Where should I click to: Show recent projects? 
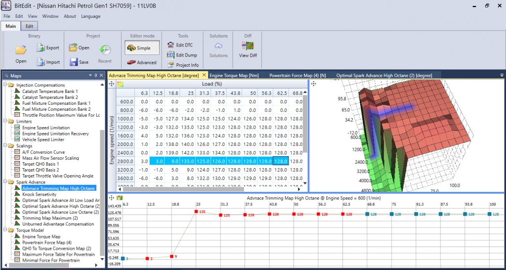(105, 54)
